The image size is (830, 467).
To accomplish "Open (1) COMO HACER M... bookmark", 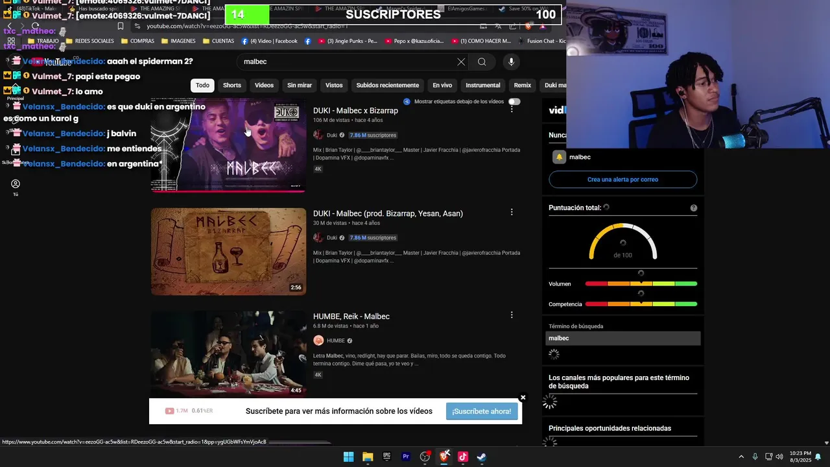I will point(481,41).
